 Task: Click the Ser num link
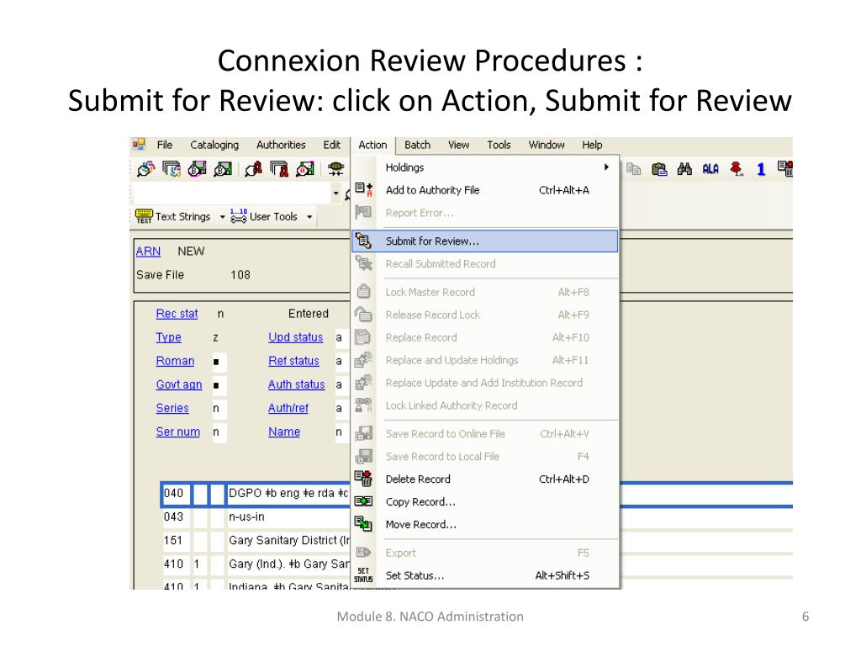[178, 432]
